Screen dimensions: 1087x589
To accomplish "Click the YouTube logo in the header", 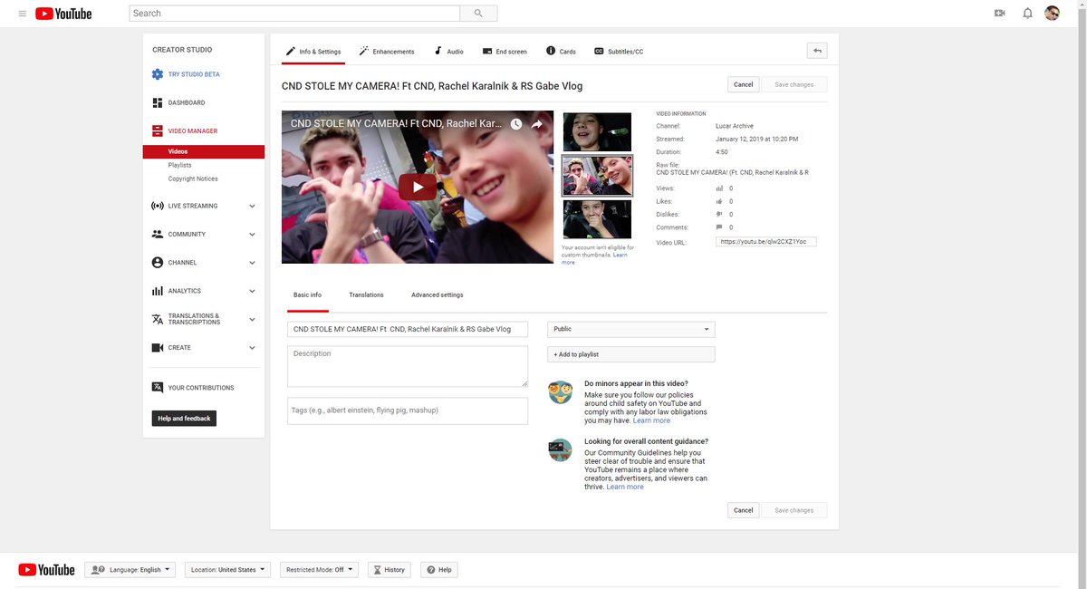I will tap(63, 14).
